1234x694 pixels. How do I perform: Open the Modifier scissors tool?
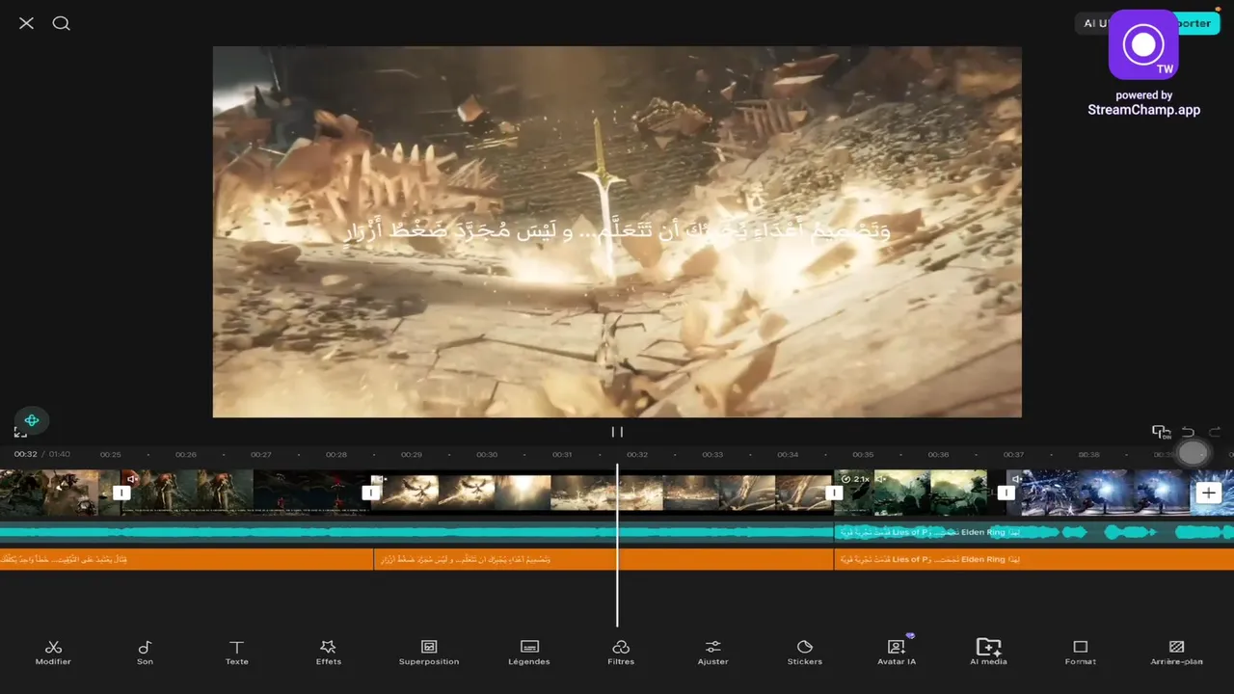[x=53, y=653]
